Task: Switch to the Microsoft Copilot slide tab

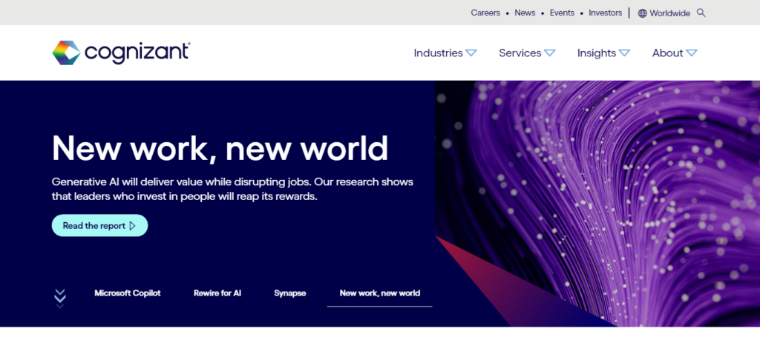Action: coord(128,293)
